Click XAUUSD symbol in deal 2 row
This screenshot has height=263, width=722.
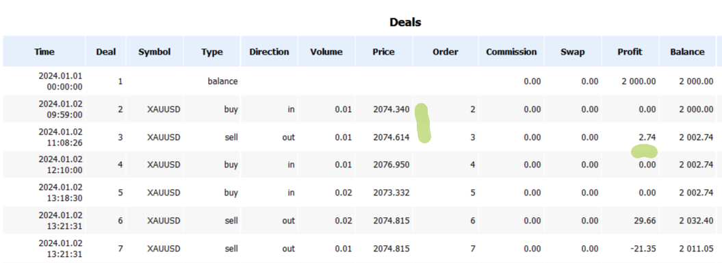coord(164,109)
